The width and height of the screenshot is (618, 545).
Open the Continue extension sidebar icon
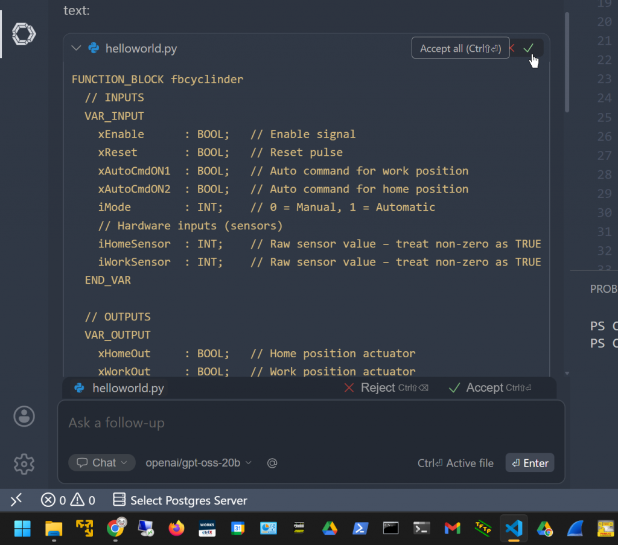click(24, 33)
